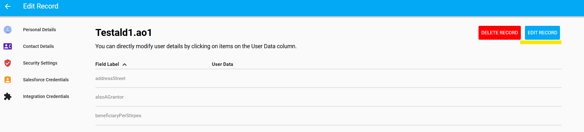Open Integration Credentials in the sidebar
This screenshot has height=132, width=584.
46,96
